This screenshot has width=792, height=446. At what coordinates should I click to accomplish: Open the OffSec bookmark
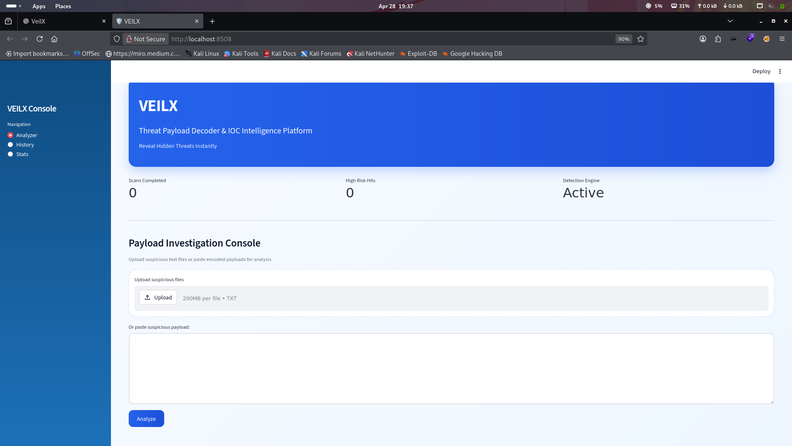pos(87,54)
